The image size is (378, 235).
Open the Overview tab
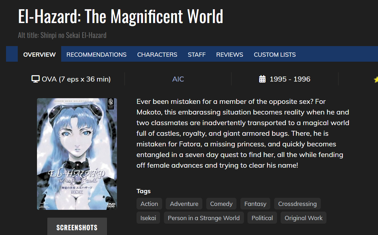[39, 55]
